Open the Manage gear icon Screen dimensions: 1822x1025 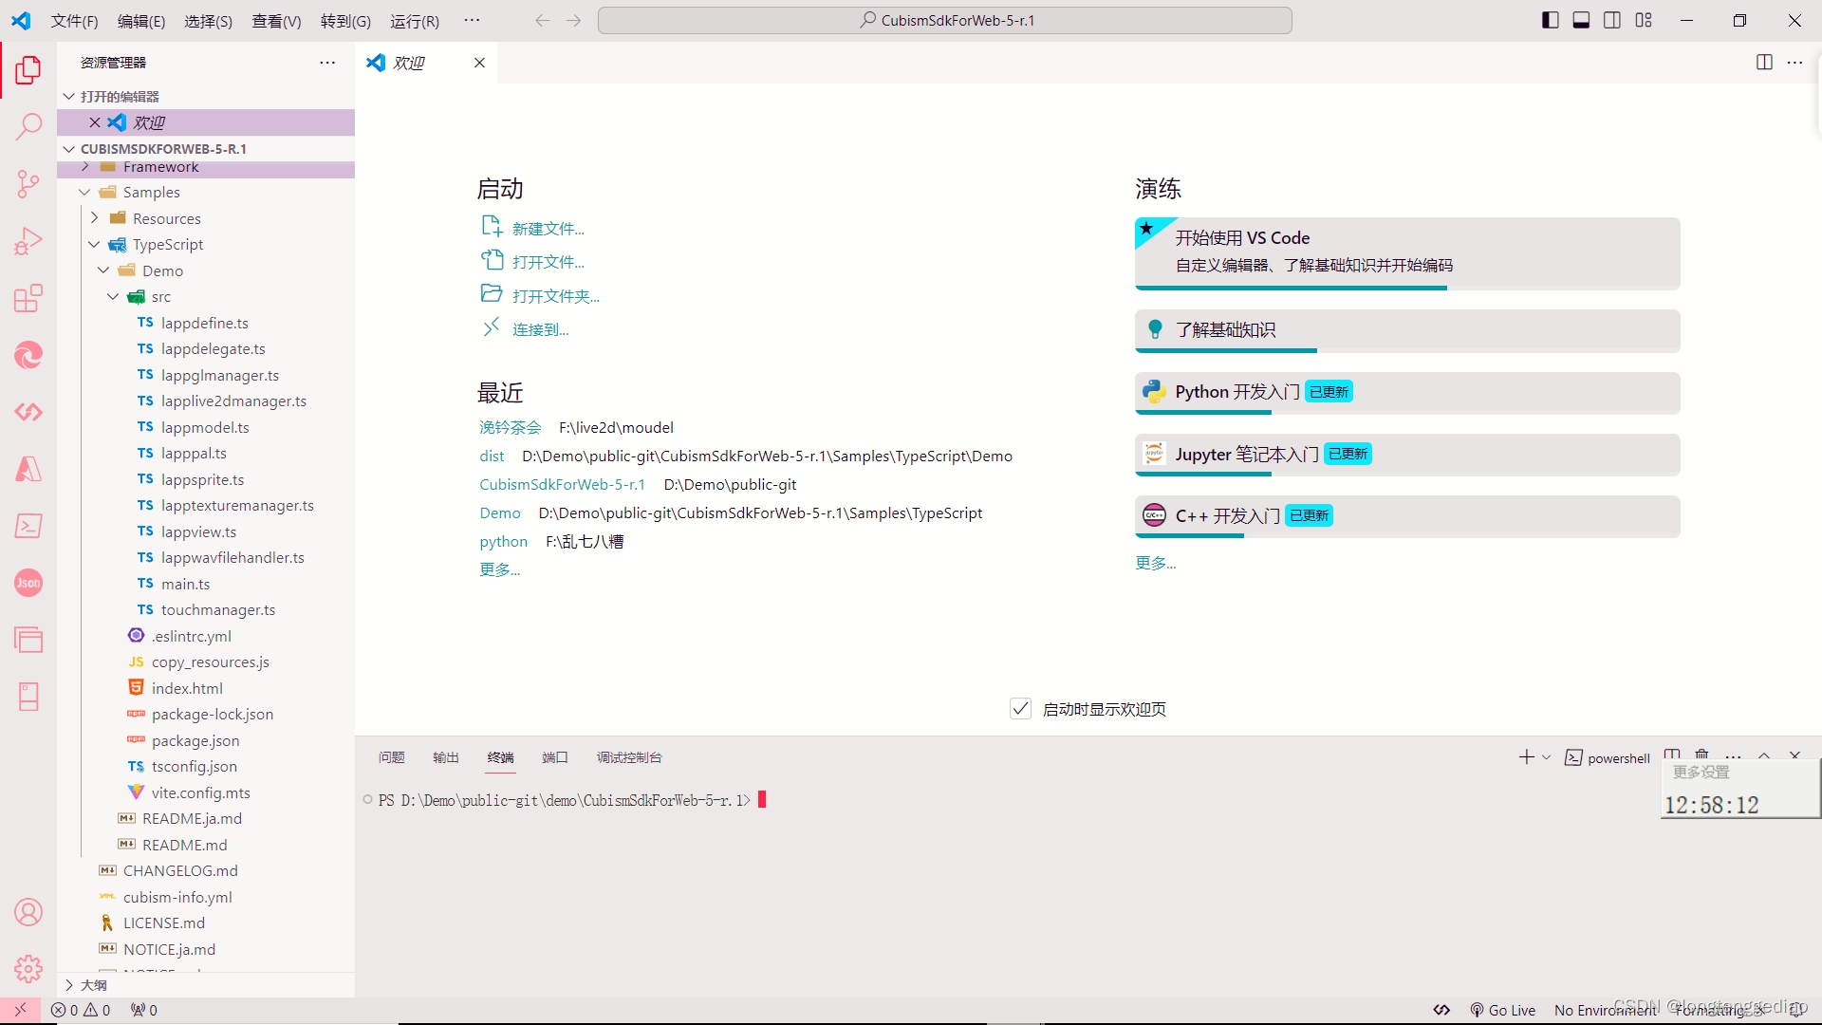(28, 969)
